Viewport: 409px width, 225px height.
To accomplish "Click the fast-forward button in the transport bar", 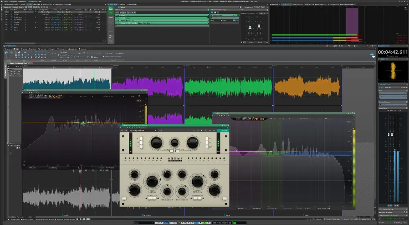I will point(192,223).
